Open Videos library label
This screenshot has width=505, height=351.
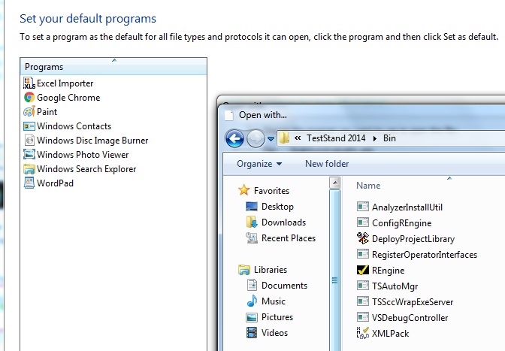coord(274,333)
